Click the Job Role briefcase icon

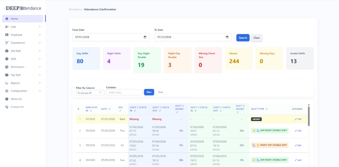[x=7, y=51]
